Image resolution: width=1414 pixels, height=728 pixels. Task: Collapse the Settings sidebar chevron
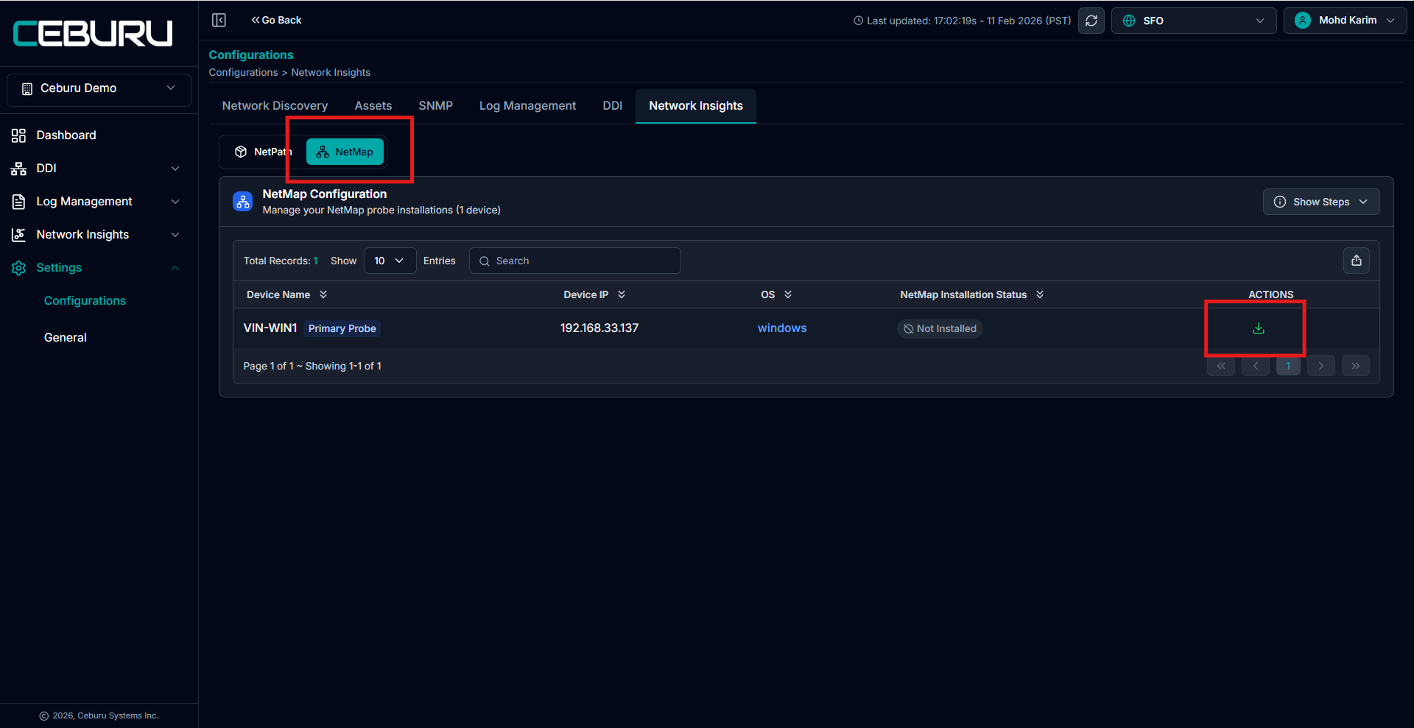tap(175, 268)
